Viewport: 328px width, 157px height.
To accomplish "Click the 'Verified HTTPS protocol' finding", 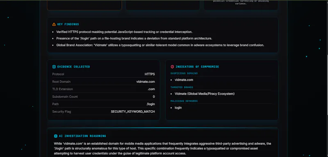I will pos(124,32).
